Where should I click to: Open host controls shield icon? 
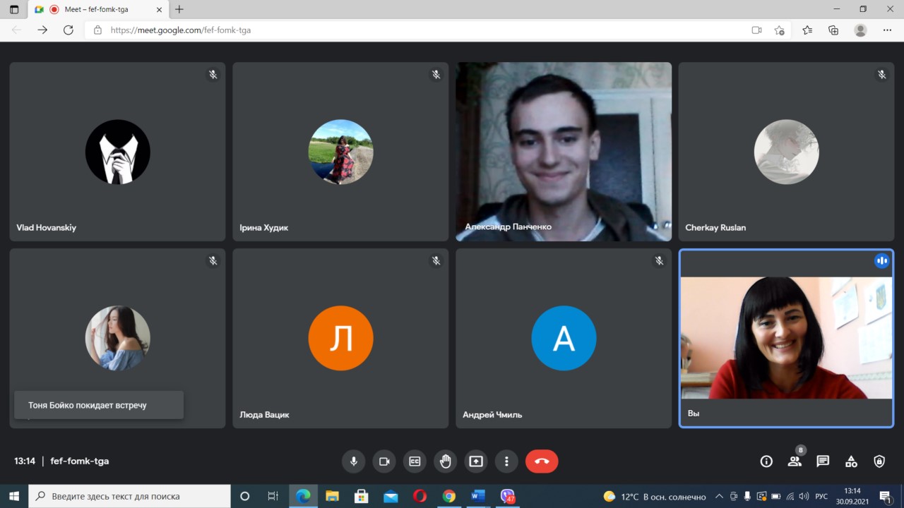tap(879, 461)
